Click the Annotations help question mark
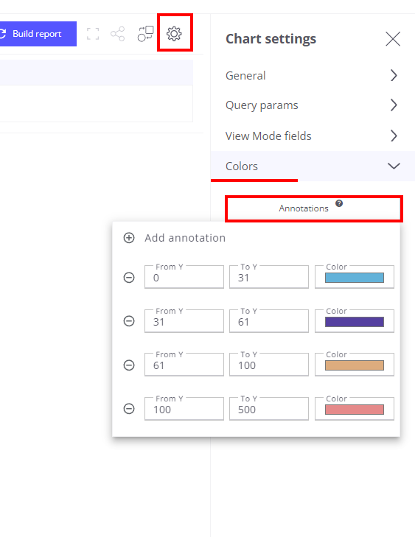The width and height of the screenshot is (415, 537). [x=339, y=203]
